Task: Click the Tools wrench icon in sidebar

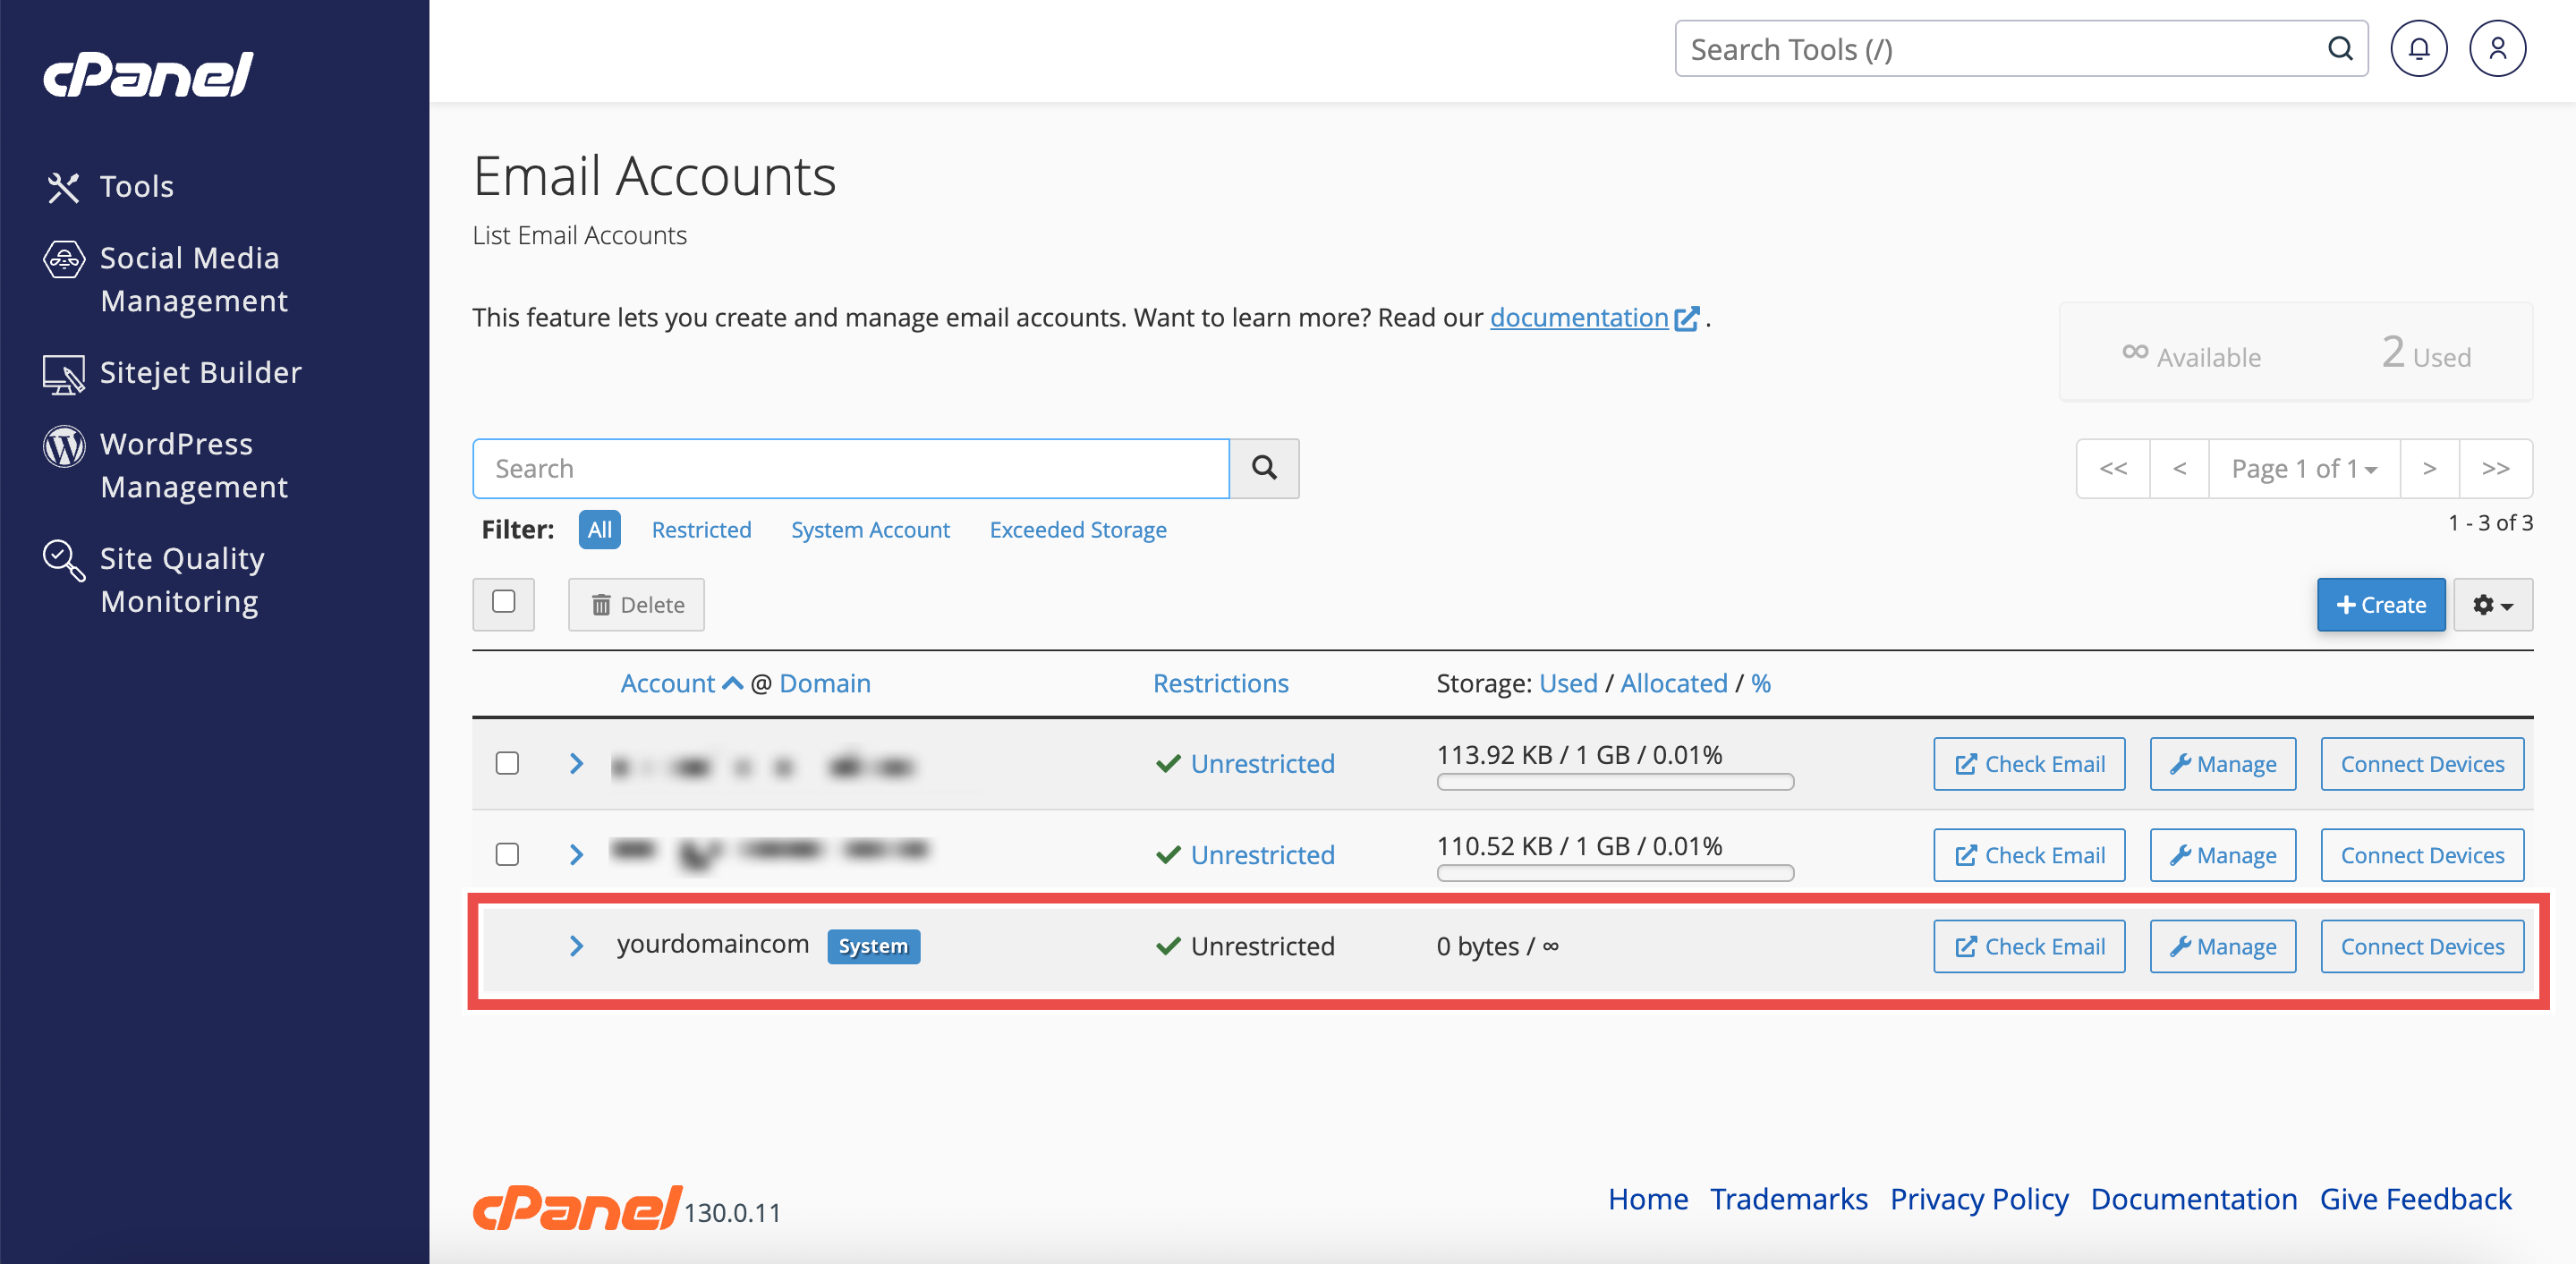Action: 63,187
